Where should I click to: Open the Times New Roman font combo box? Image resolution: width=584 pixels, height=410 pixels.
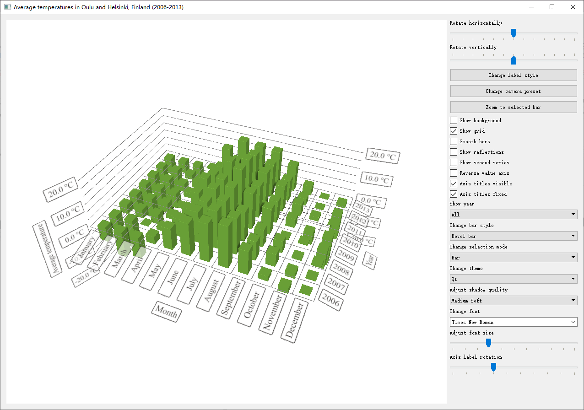coord(513,322)
